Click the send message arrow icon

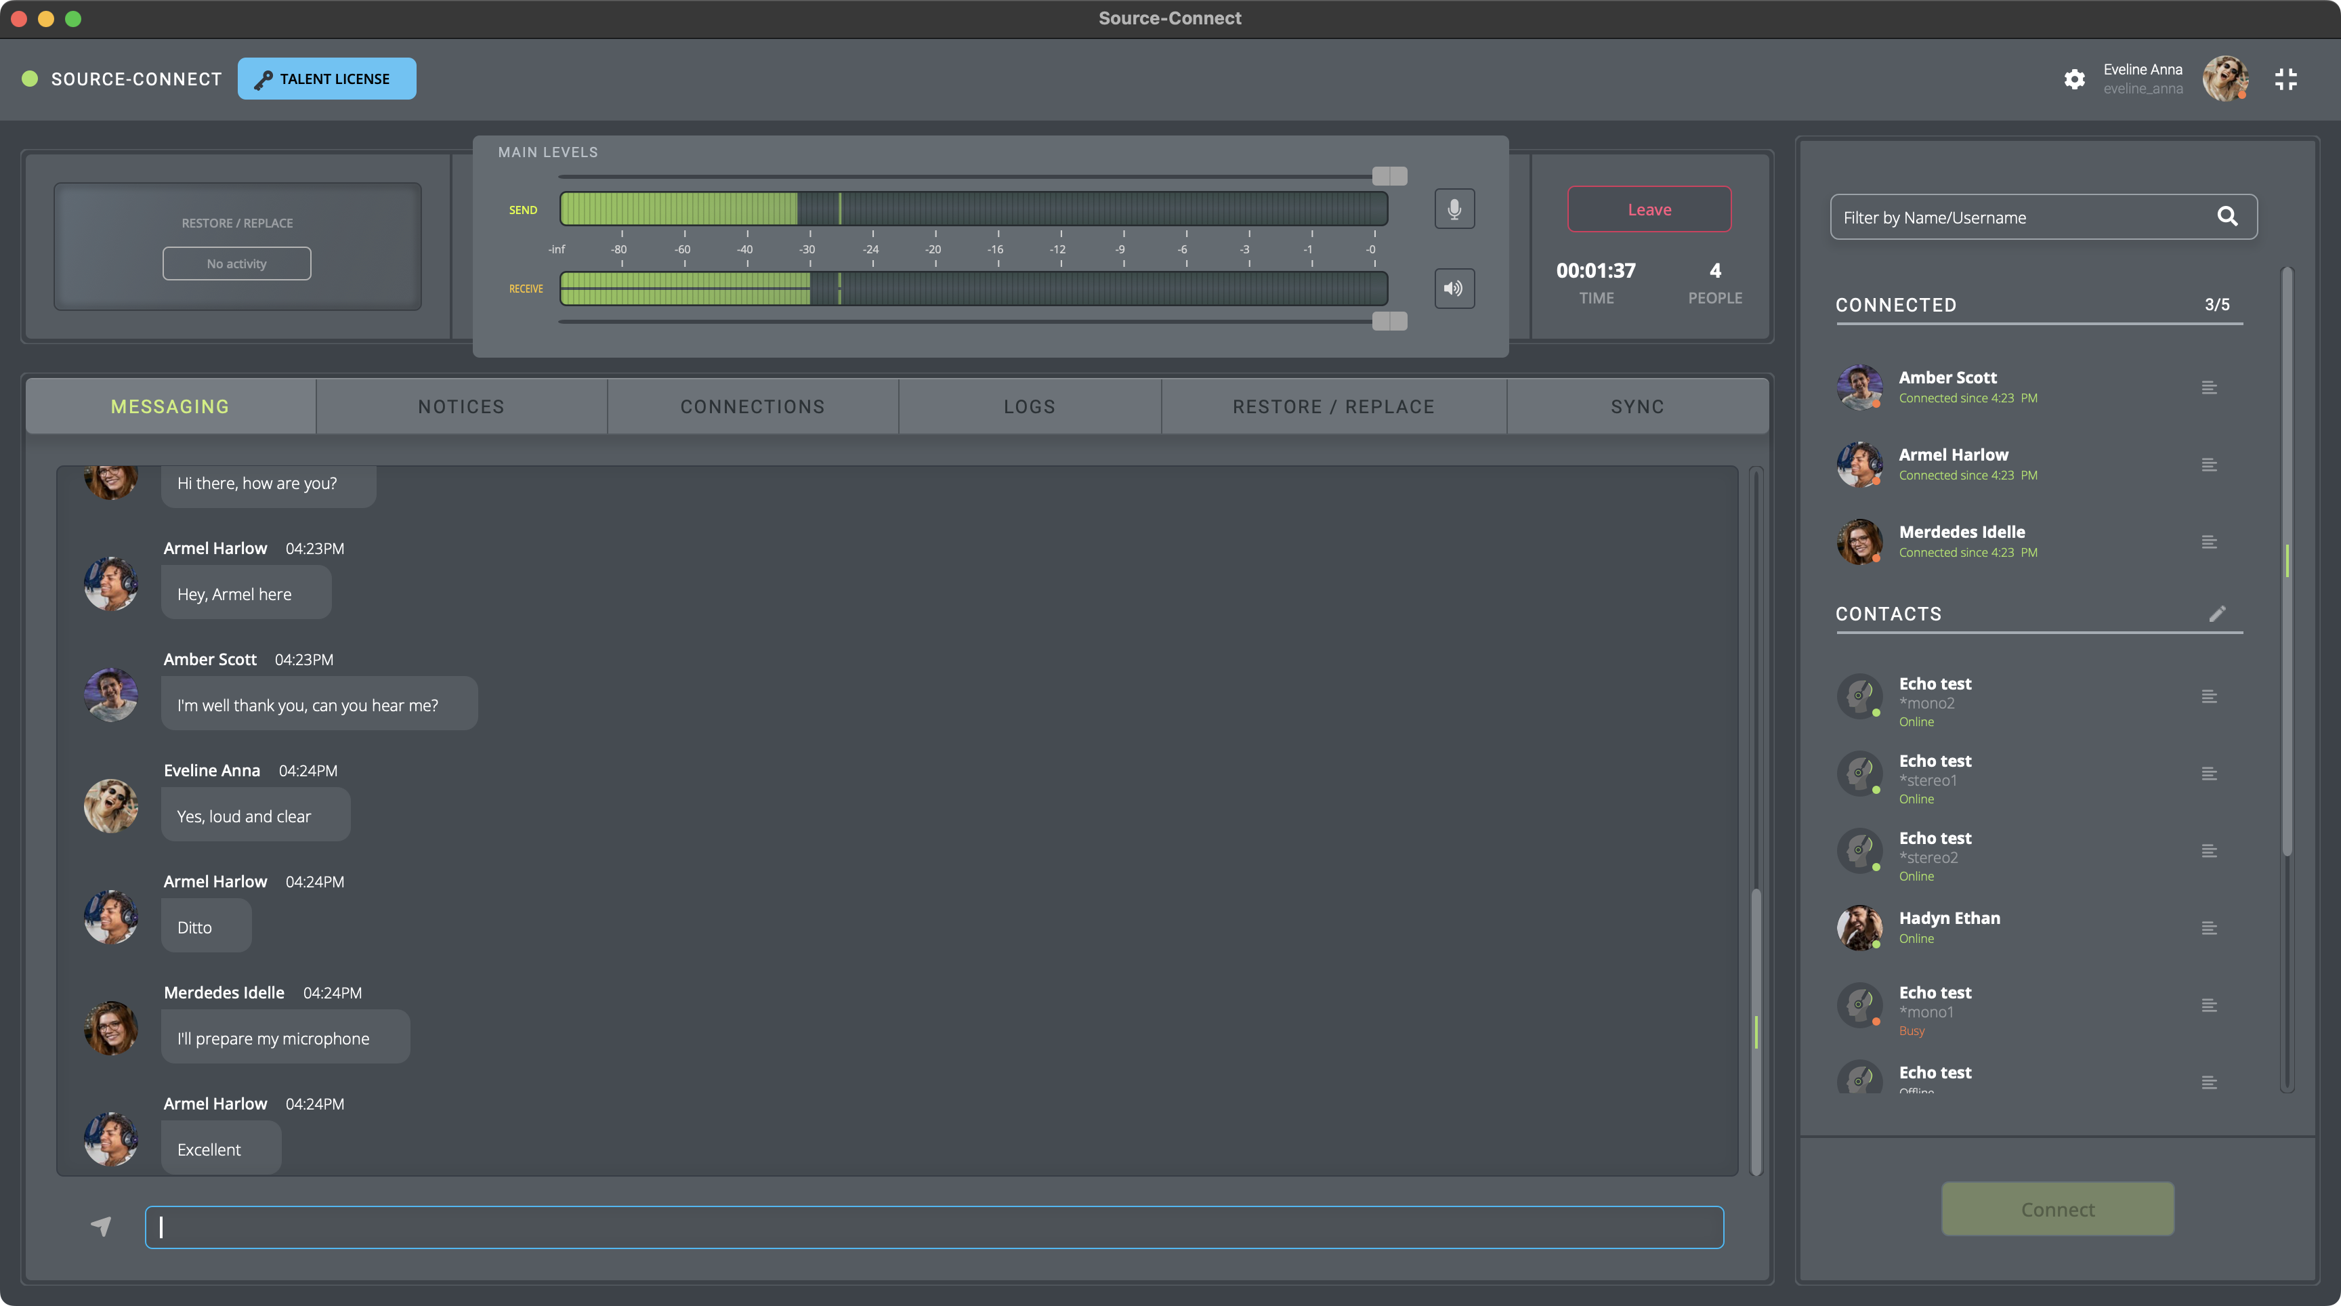tap(101, 1226)
